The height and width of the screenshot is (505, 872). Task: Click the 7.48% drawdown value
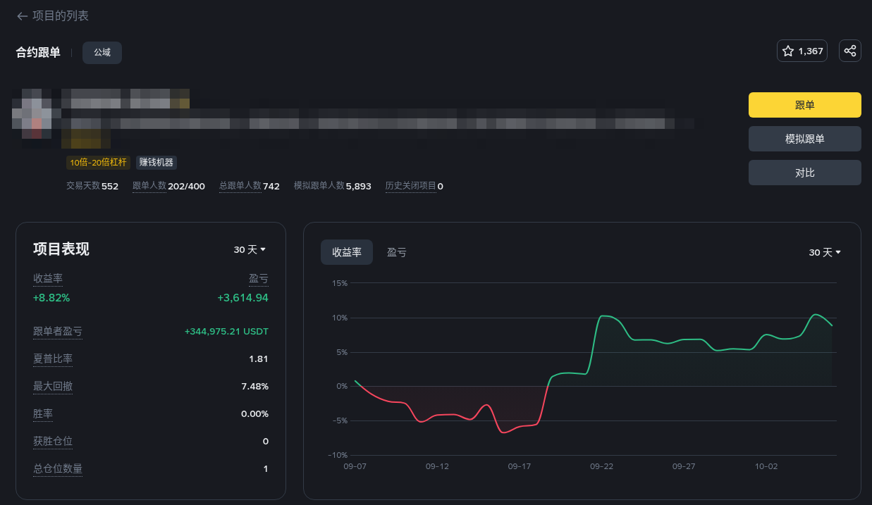point(254,386)
